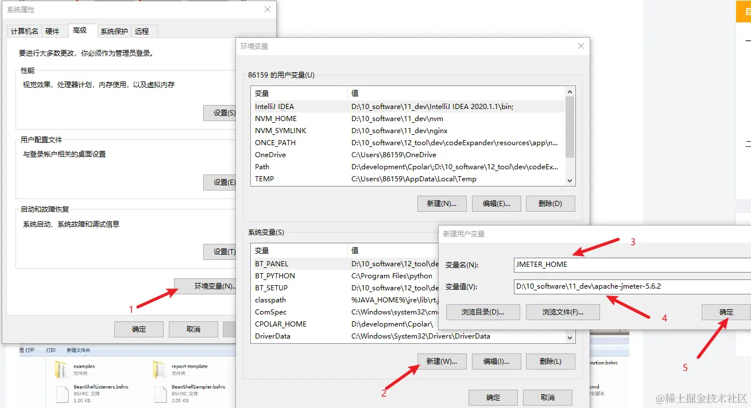This screenshot has height=408, width=751.
Task: Select the BeanShellListeners.bshrc file icon
Action: pyautogui.click(x=63, y=394)
